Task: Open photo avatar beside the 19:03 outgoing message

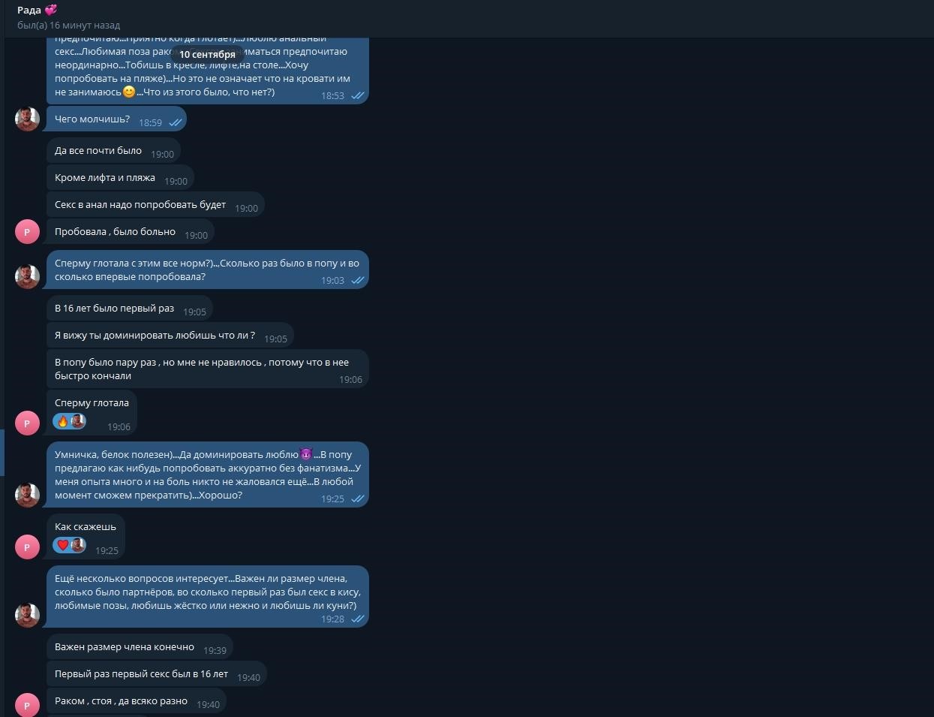Action: (27, 276)
